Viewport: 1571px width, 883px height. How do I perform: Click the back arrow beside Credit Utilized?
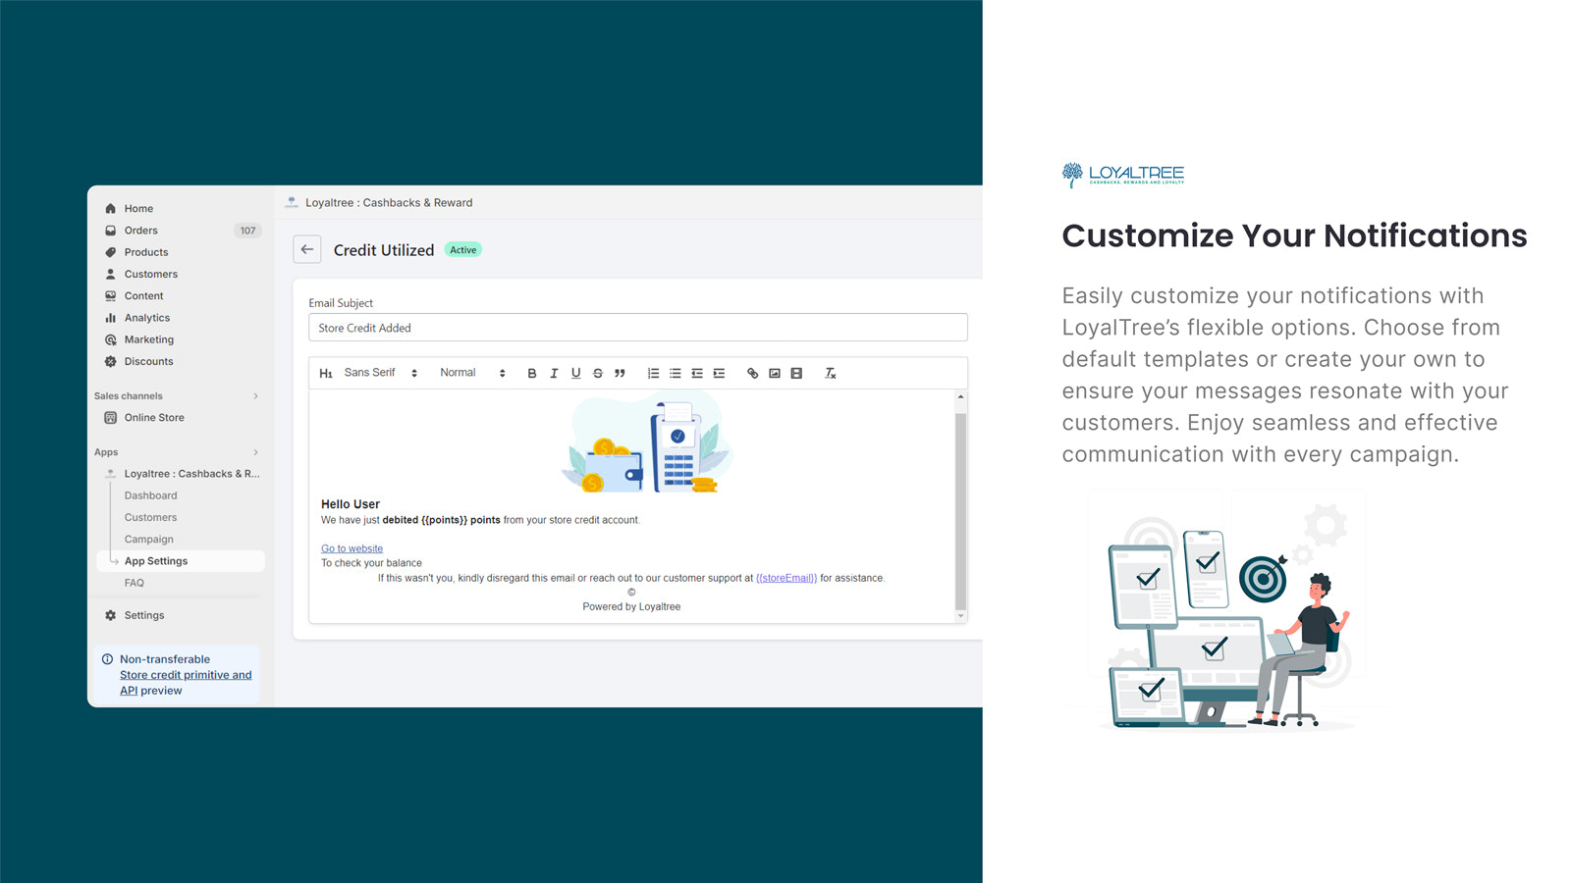[307, 249]
